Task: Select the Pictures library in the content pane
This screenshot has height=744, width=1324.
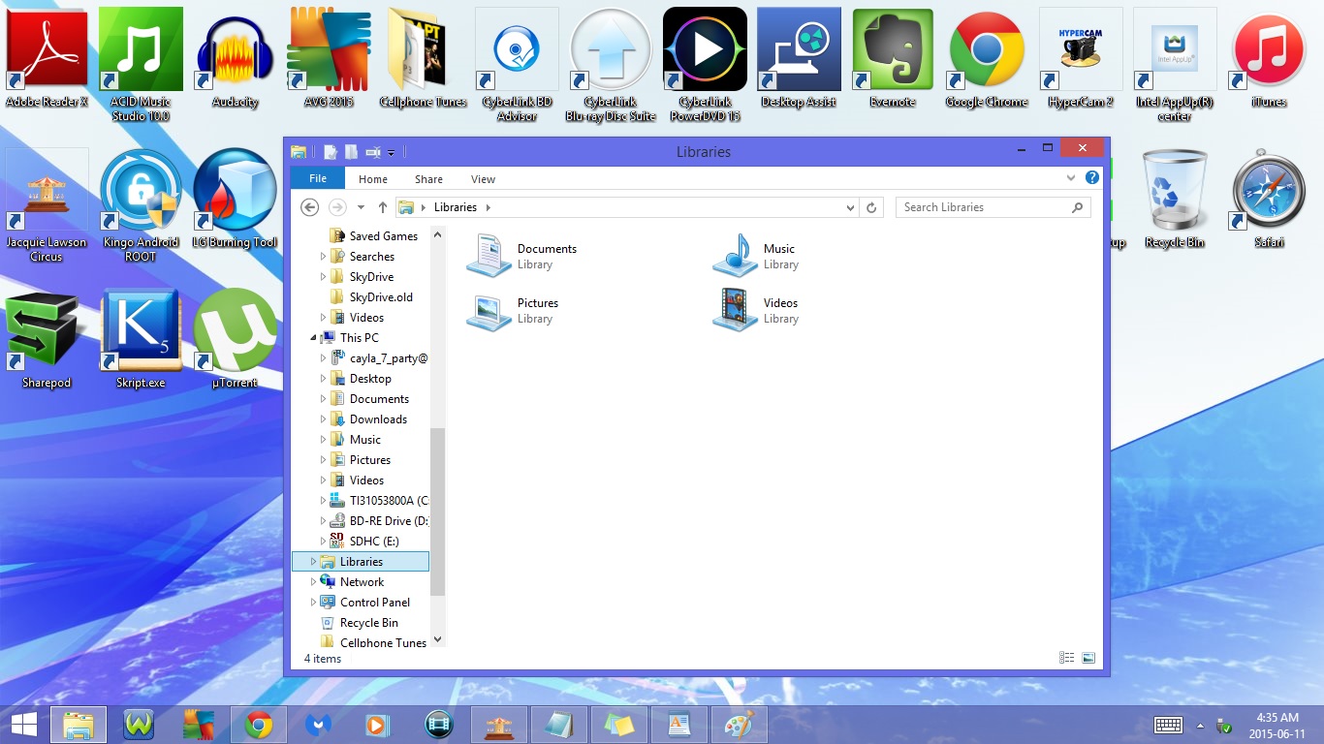Action: click(x=514, y=310)
